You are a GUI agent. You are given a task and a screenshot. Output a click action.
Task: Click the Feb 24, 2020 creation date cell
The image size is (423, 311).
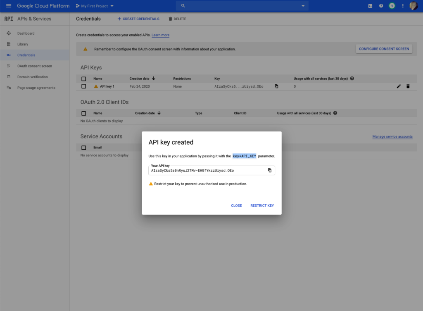pyautogui.click(x=140, y=86)
